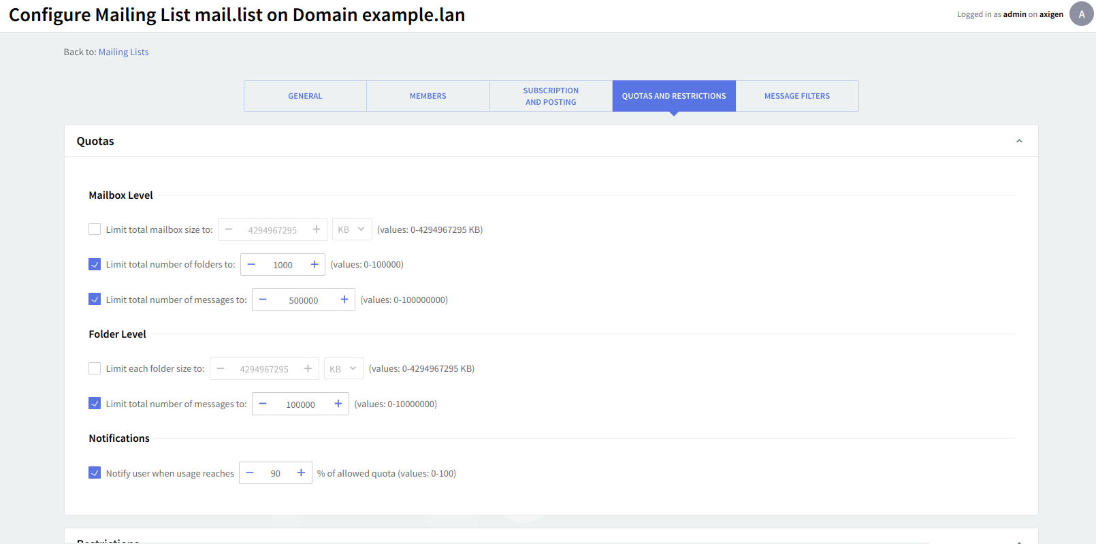
Task: Disable Notify user when usage reaches
Action: [95, 473]
